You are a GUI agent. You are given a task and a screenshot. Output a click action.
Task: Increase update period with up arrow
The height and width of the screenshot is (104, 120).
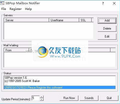42,97
